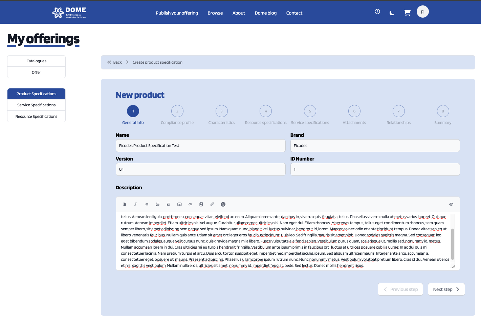This screenshot has width=481, height=317.
Task: Toggle description preview with eye icon
Action: pos(451,204)
